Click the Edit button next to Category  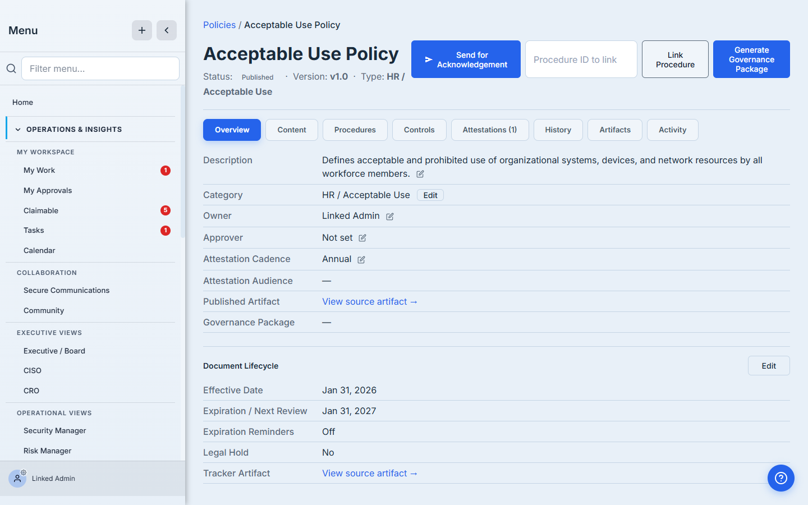(x=430, y=195)
